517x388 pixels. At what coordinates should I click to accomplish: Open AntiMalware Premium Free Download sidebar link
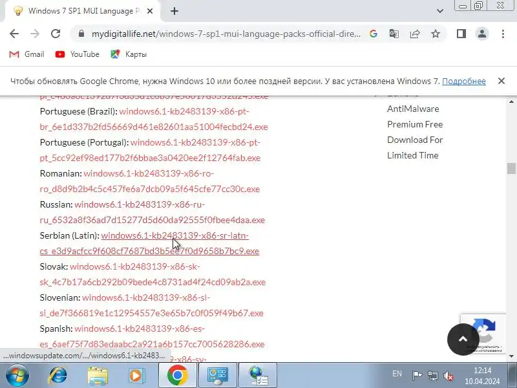pos(415,132)
